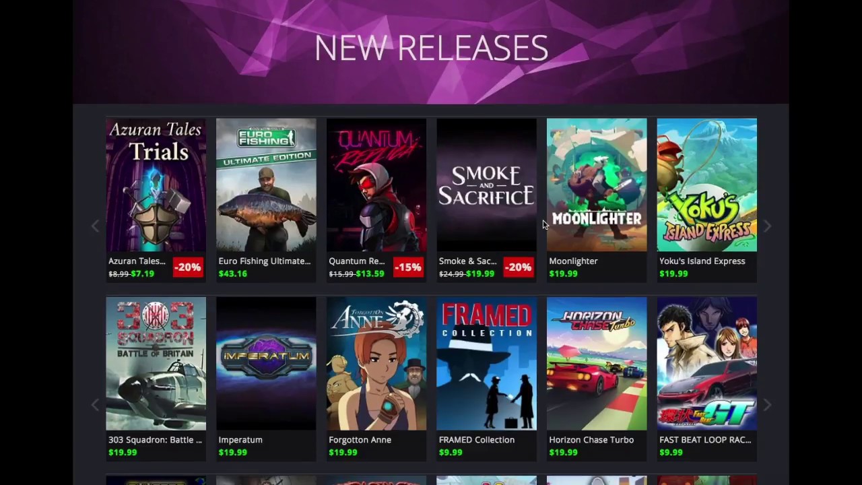Click the right carousel arrow beside FAST BEAT LOOP
Viewport: 862px width, 485px height.
[x=767, y=405]
